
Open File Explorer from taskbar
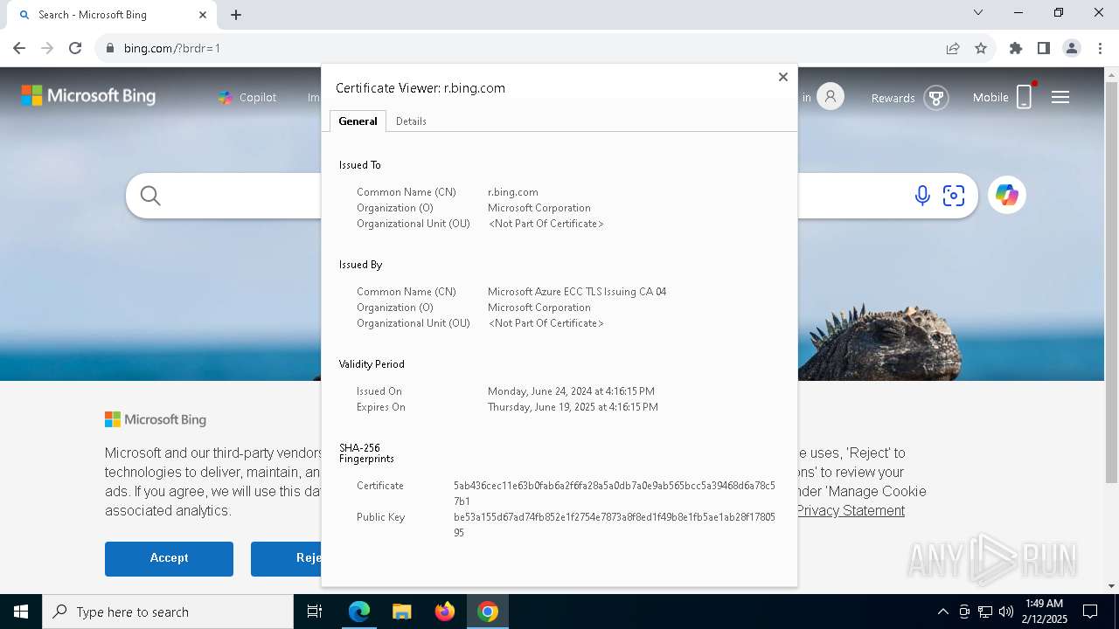(402, 612)
